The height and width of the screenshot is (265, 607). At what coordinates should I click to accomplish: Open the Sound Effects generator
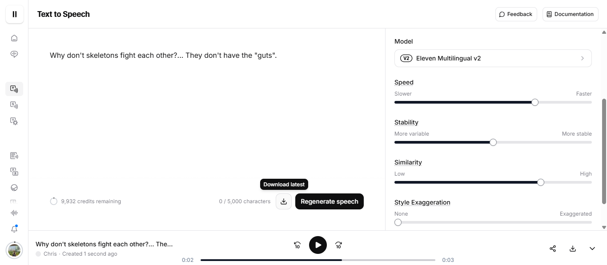(14, 121)
